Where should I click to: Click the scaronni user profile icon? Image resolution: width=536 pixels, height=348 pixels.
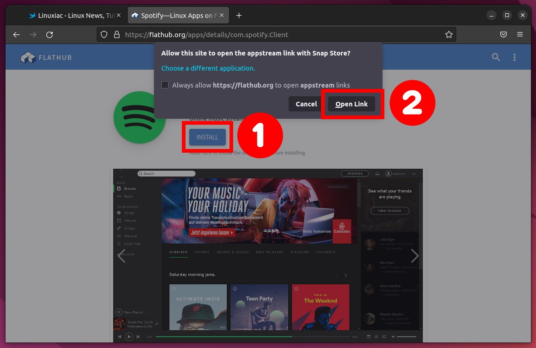coord(388,173)
